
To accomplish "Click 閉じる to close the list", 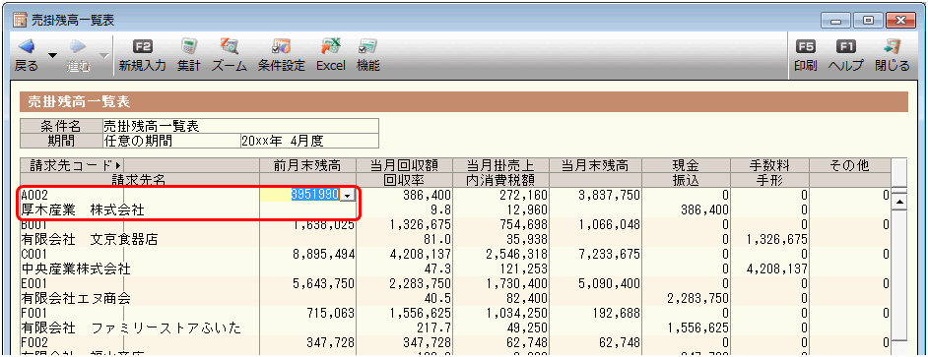I will (x=892, y=46).
